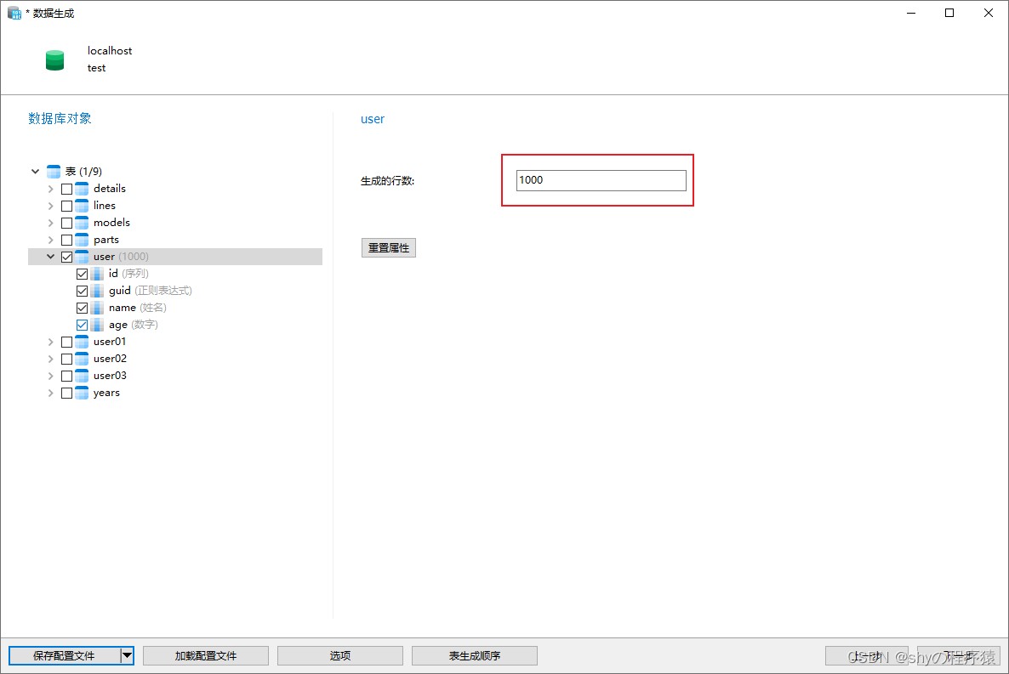
Task: Click the 重置属性 reset properties button
Action: coord(389,247)
